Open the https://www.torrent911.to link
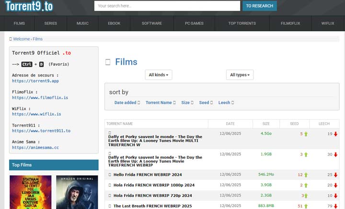Image resolution: width=345 pixels, height=209 pixels. tap(41, 131)
